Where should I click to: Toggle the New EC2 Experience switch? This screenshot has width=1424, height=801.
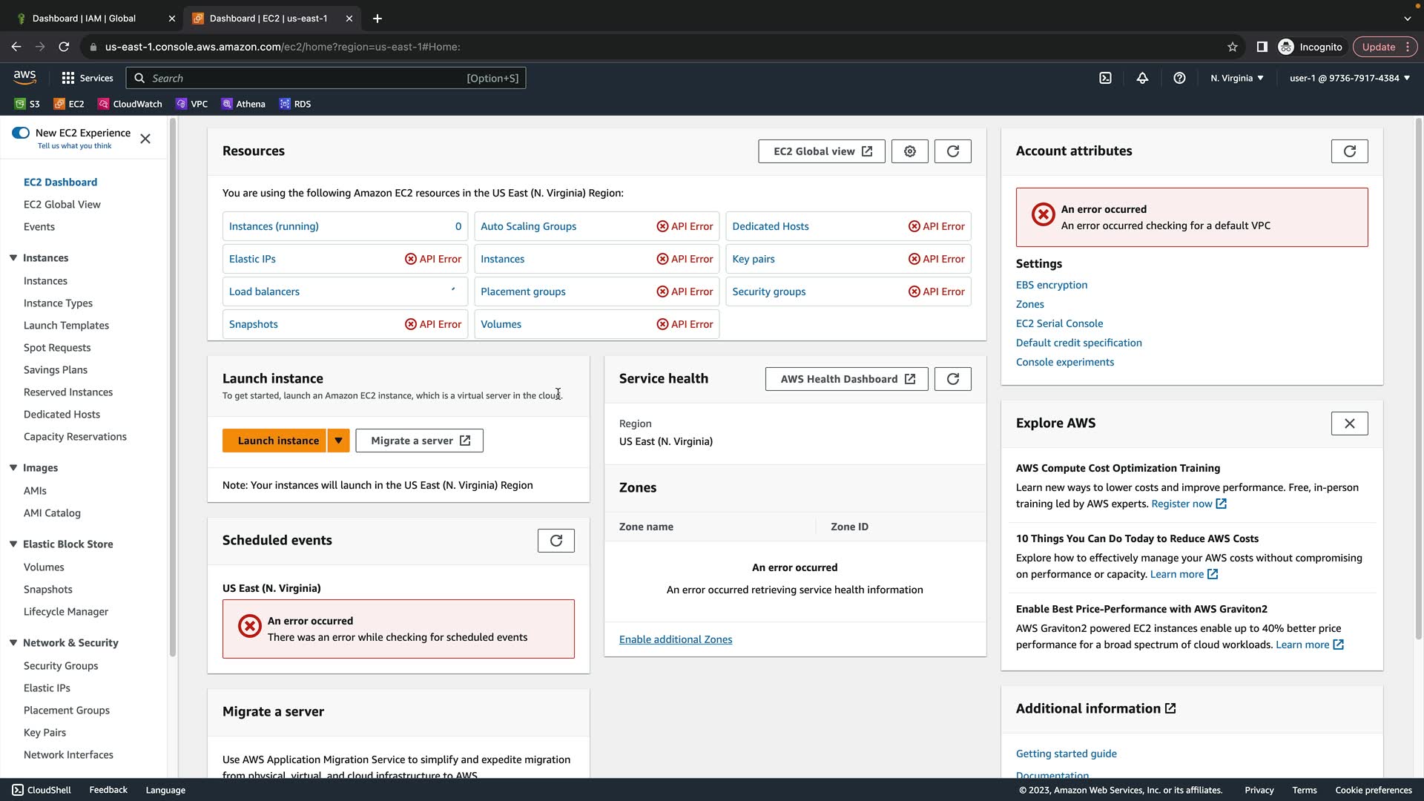pos(21,133)
